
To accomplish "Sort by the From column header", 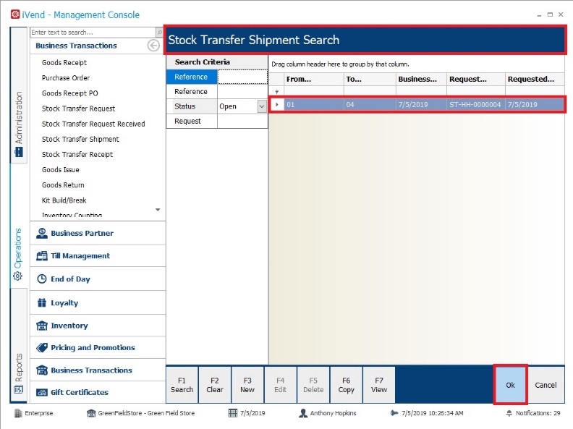I will 314,80.
